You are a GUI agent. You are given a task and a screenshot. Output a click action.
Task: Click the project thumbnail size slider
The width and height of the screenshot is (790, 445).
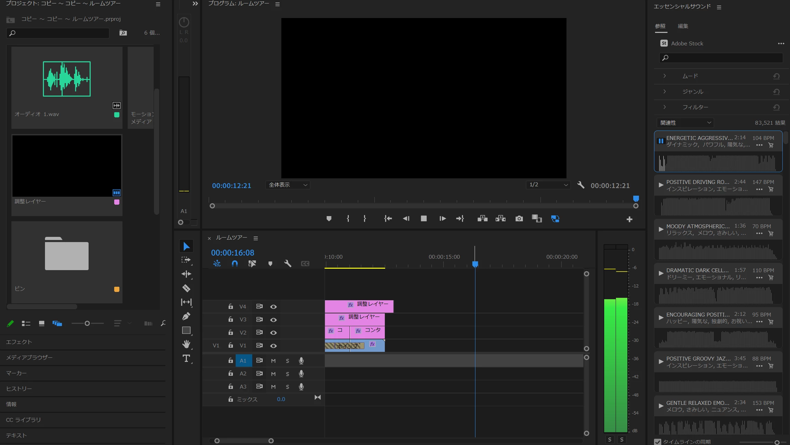click(87, 323)
